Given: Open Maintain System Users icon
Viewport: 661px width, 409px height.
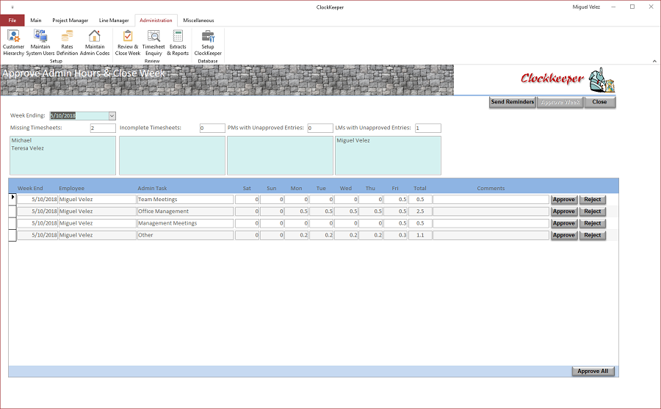Looking at the screenshot, I should 40,43.
